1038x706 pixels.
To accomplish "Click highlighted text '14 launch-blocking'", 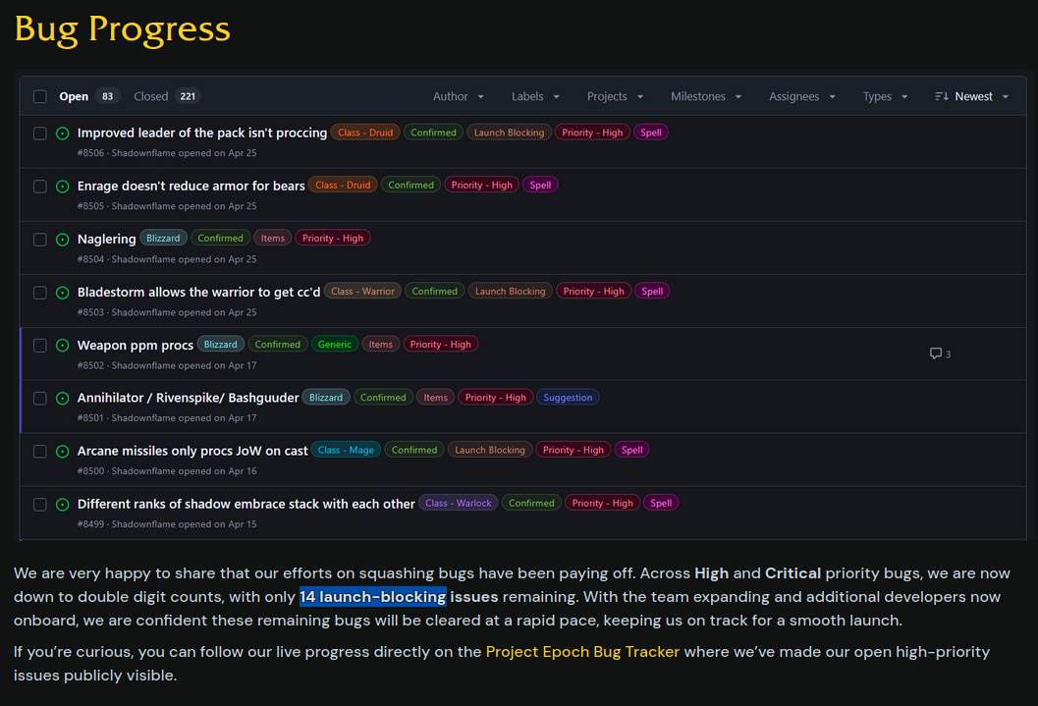I will (x=373, y=597).
